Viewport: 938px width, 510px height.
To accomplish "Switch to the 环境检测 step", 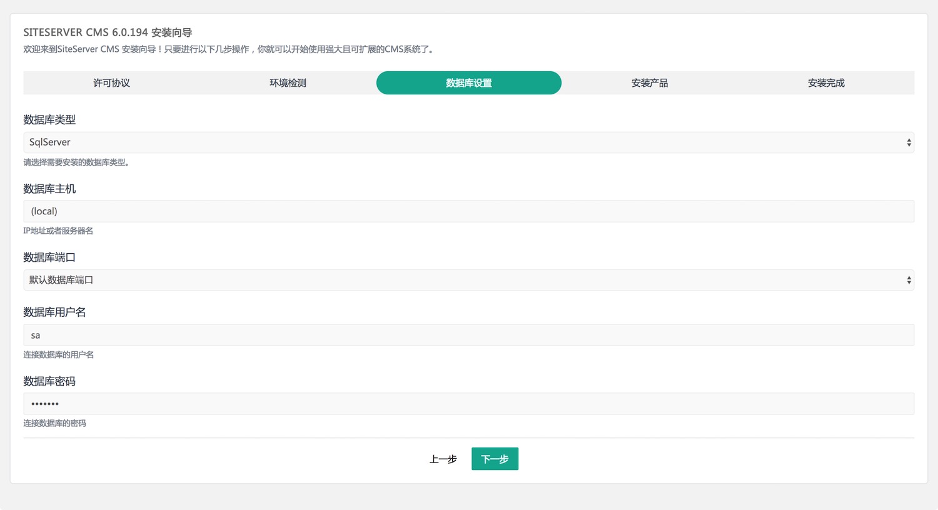I will pyautogui.click(x=288, y=83).
